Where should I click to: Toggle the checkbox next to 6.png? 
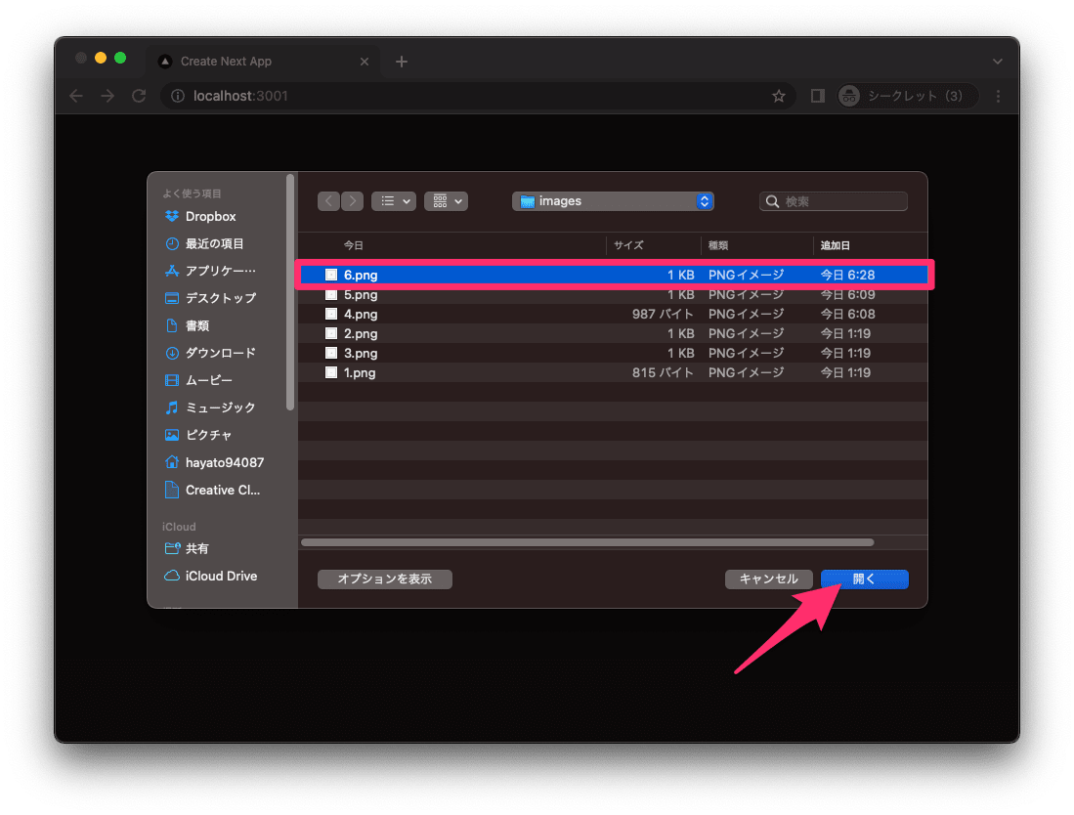click(330, 275)
